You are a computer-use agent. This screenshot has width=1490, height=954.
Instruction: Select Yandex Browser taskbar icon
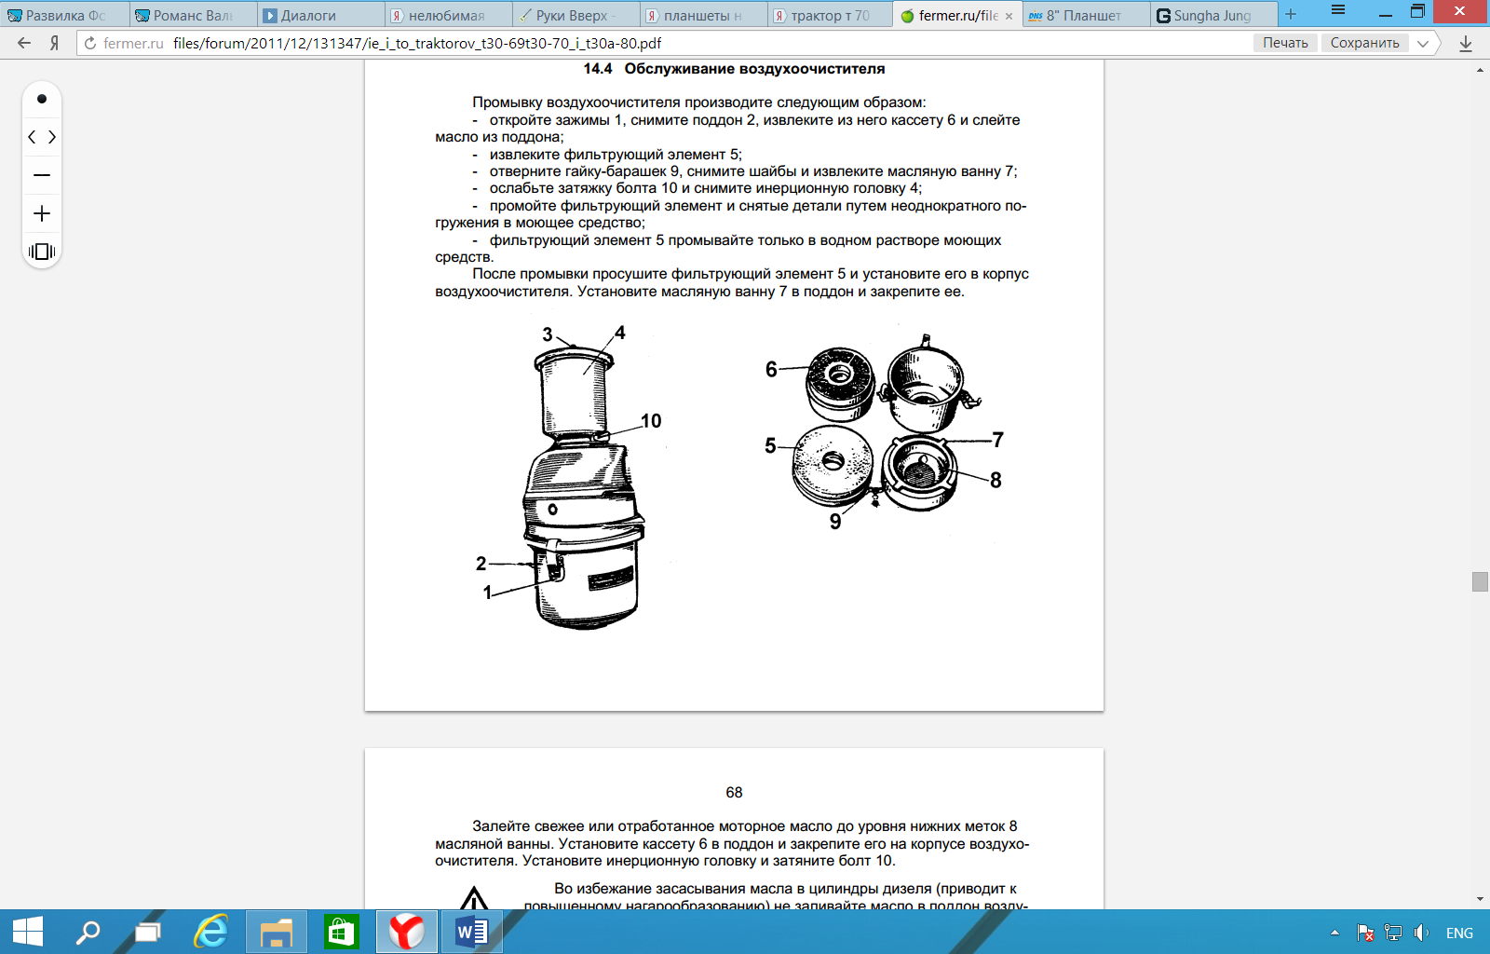tap(406, 932)
